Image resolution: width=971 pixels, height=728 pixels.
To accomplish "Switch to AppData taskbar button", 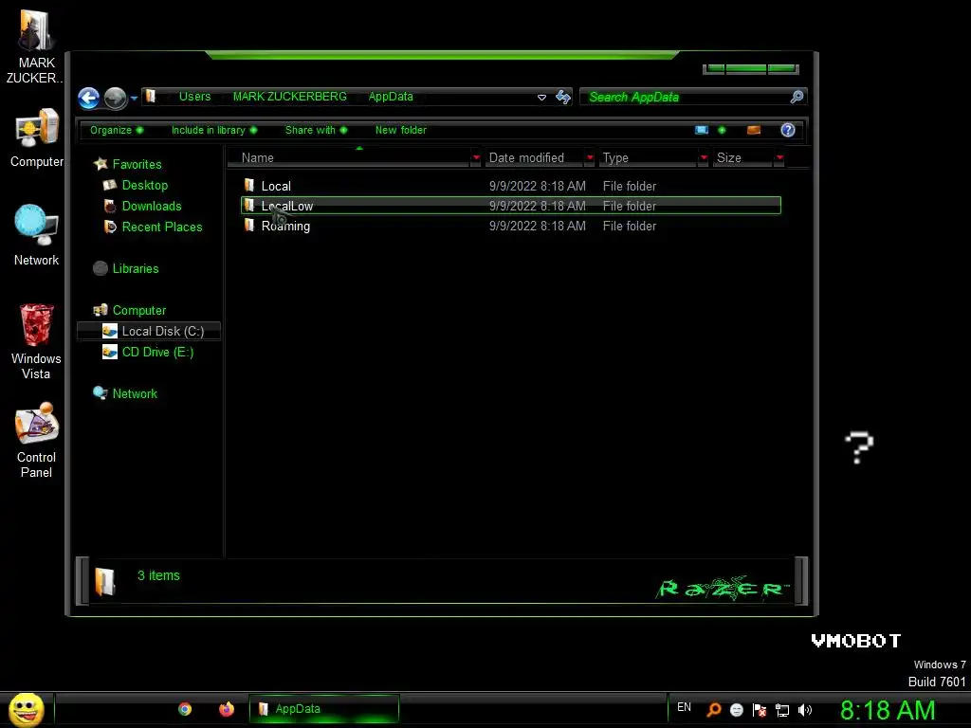I will pyautogui.click(x=324, y=709).
